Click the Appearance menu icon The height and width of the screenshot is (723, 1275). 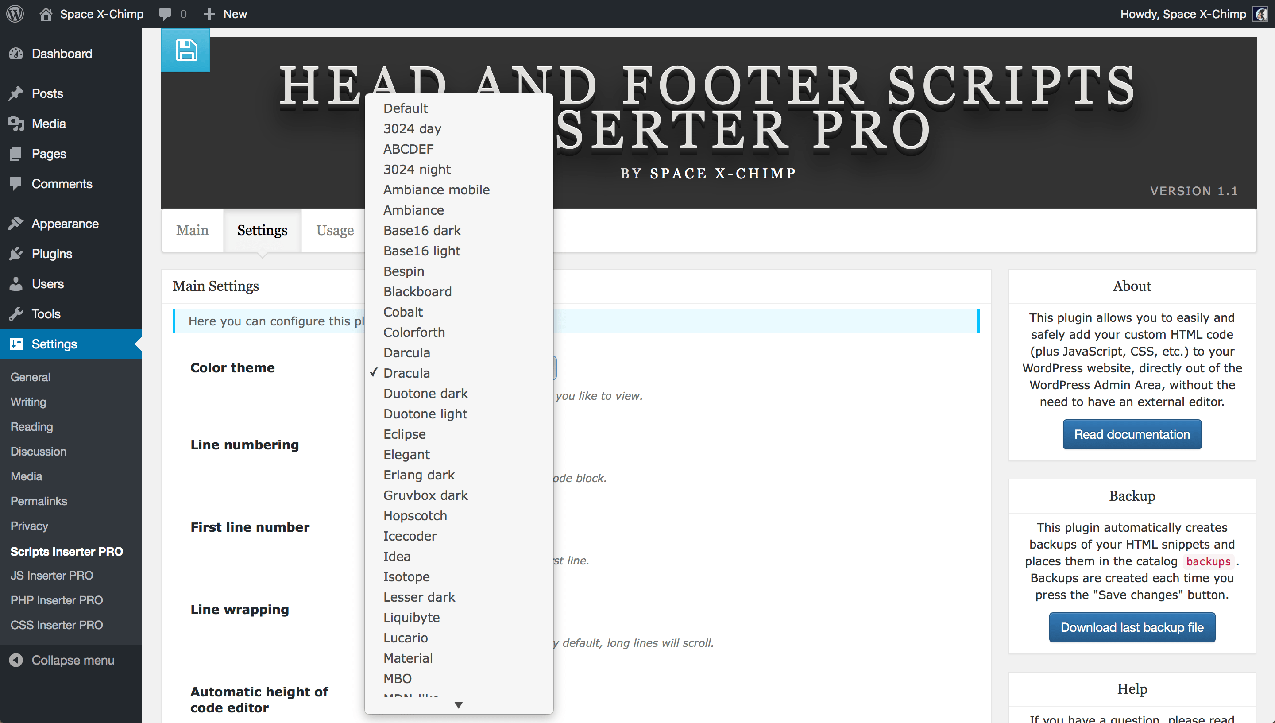pos(16,224)
